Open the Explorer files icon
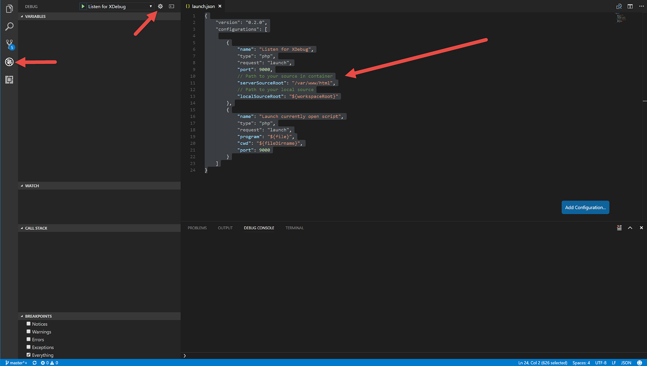 click(9, 8)
